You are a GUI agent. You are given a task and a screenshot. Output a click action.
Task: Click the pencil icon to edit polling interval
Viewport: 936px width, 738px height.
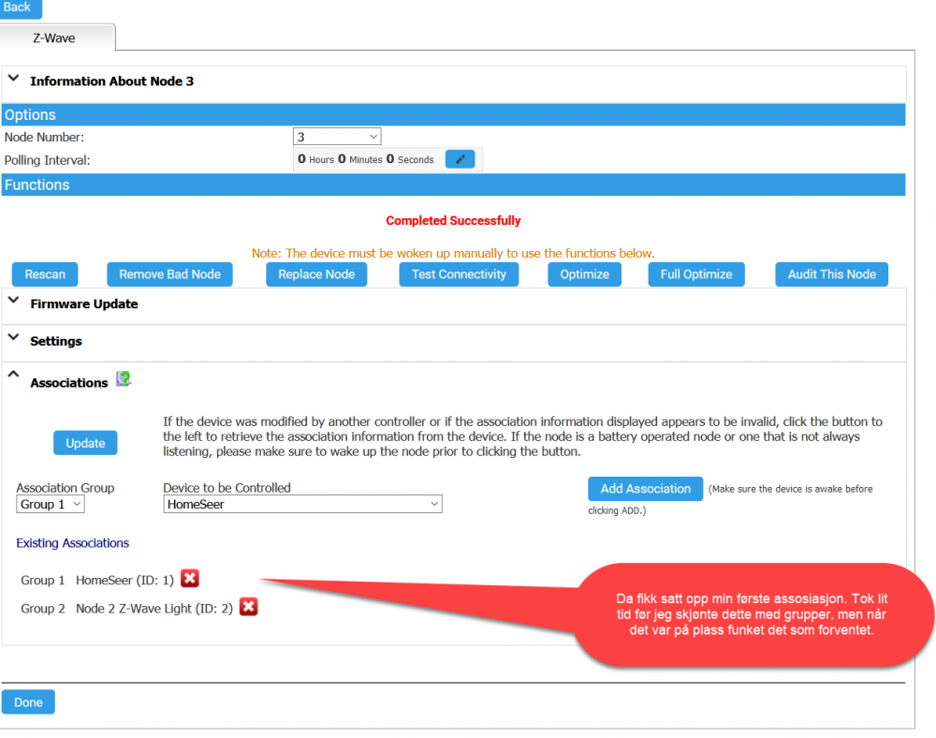460,159
